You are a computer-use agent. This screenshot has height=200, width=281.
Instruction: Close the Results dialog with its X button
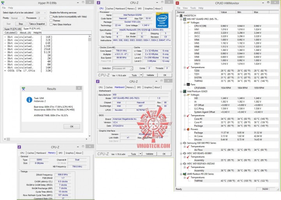pos(79,88)
